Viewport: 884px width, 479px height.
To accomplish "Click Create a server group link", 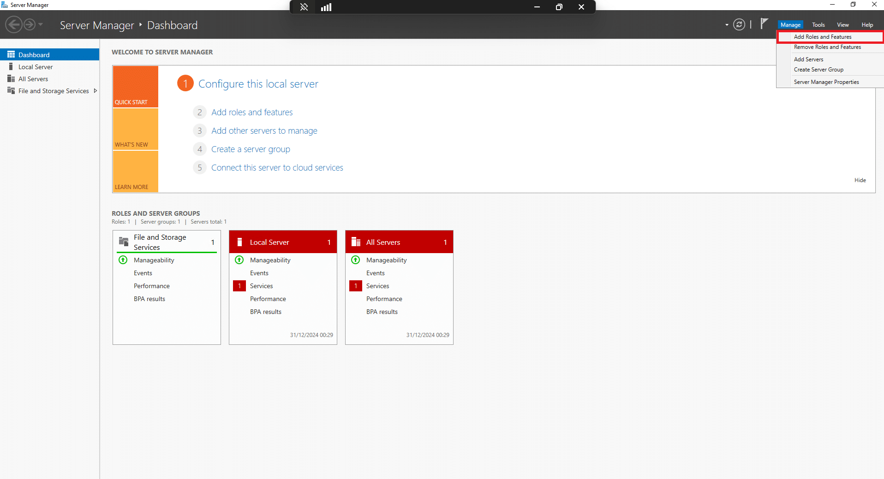I will pos(251,149).
